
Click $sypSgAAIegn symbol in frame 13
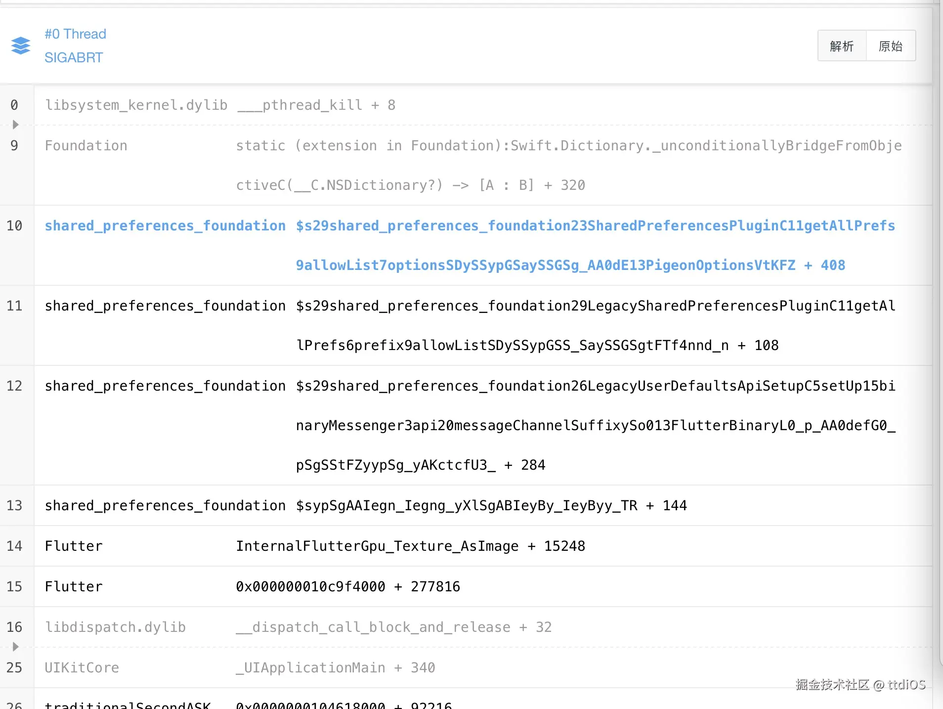pos(491,505)
